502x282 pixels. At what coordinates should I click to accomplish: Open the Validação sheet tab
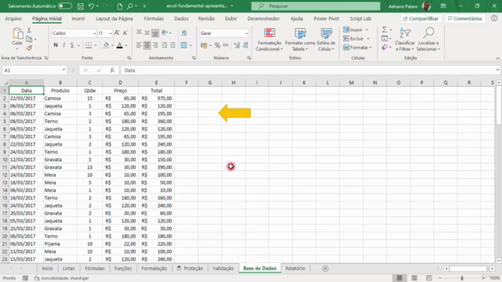pos(223,268)
